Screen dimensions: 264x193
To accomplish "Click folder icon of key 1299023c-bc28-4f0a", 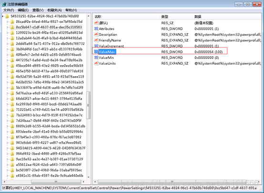I will [12, 33].
